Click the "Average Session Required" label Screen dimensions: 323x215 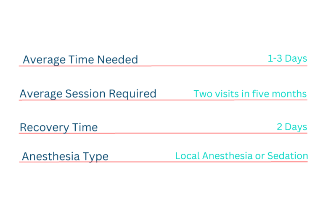coord(88,94)
